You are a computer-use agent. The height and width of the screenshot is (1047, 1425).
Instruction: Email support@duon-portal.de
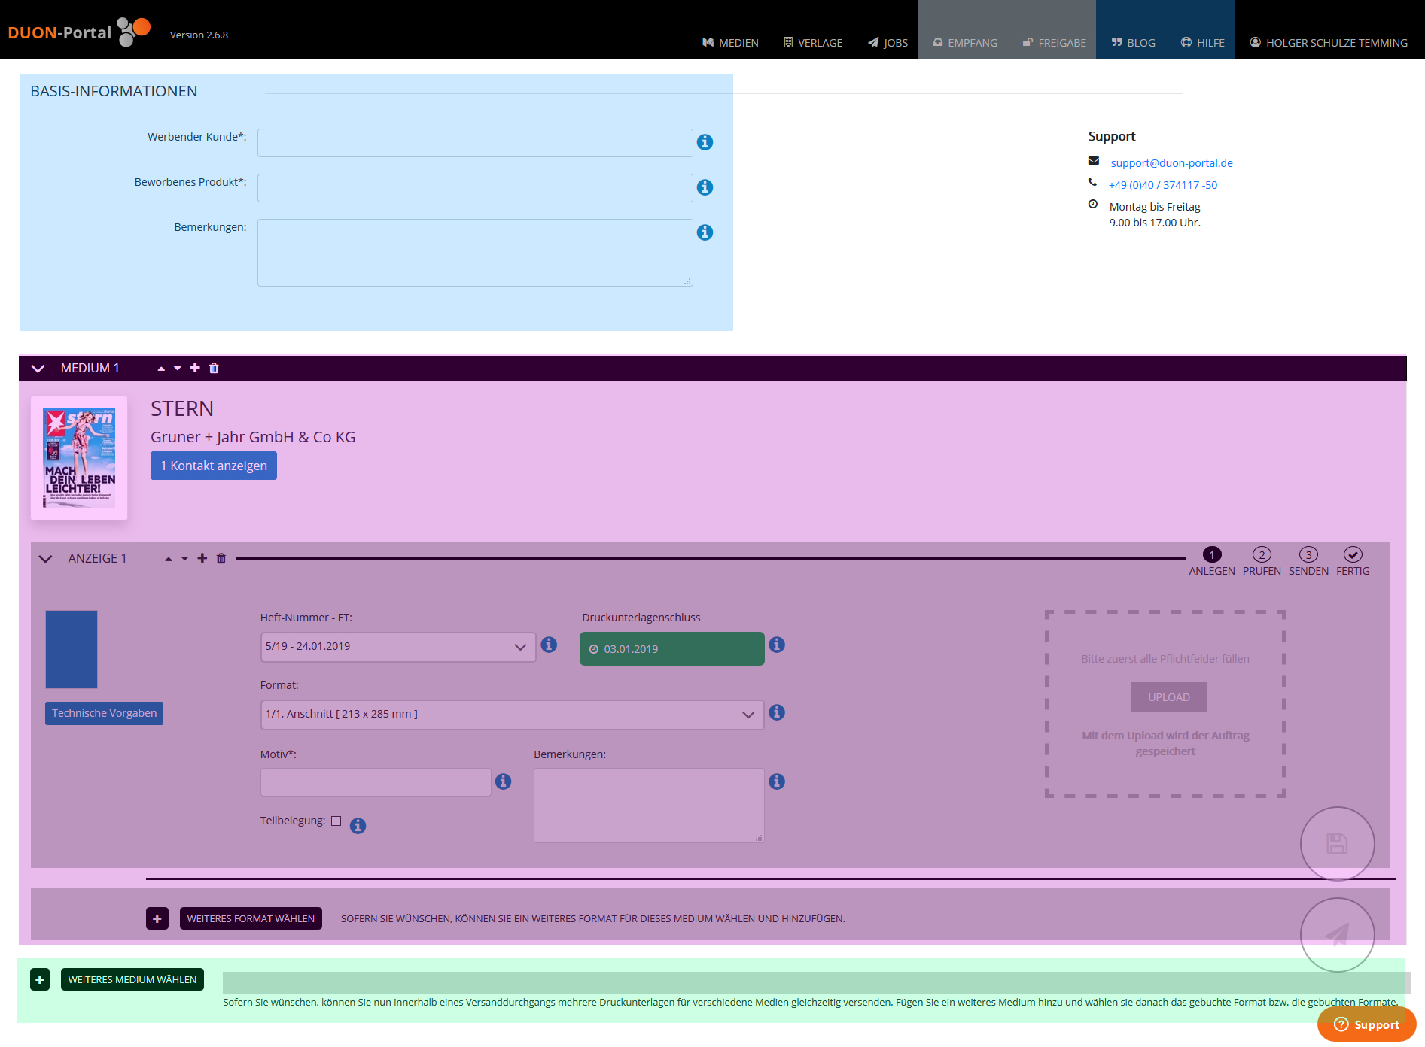pyautogui.click(x=1171, y=163)
